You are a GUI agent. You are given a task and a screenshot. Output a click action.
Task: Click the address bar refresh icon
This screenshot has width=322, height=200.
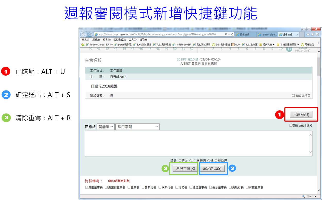pyautogui.click(x=232, y=34)
